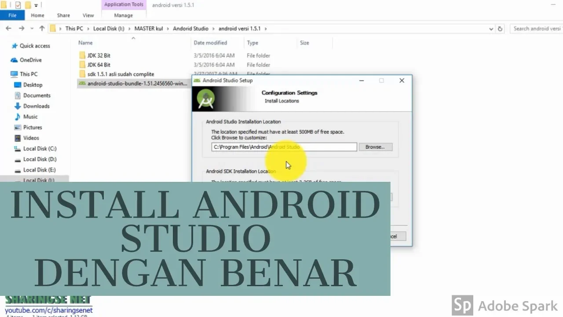
Task: Open the View ribbon tab
Action: pyautogui.click(x=88, y=15)
